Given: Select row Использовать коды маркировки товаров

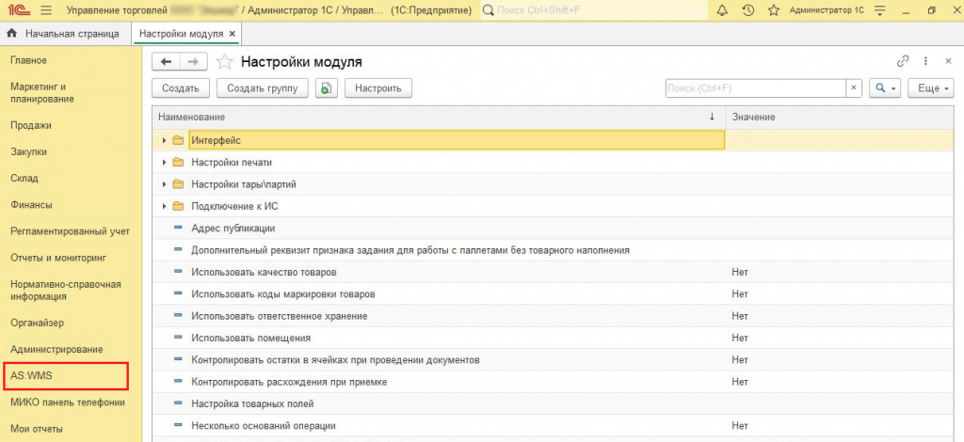Looking at the screenshot, I should click(x=554, y=294).
